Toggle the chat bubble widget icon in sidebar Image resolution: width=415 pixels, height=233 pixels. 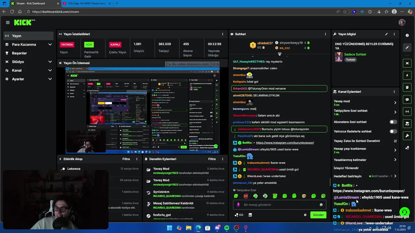tap(407, 100)
